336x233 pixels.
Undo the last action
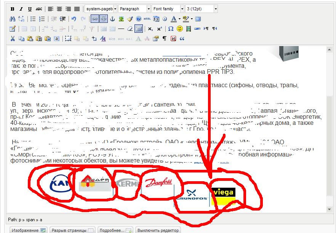(74, 19)
